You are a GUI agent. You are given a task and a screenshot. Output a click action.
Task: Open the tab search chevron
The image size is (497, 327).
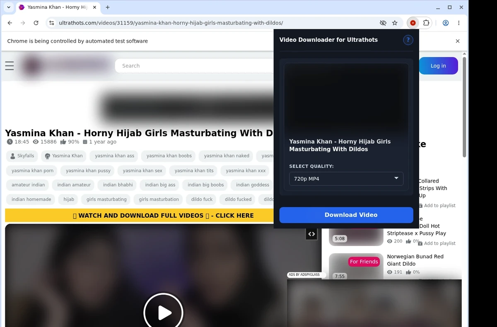click(9, 7)
